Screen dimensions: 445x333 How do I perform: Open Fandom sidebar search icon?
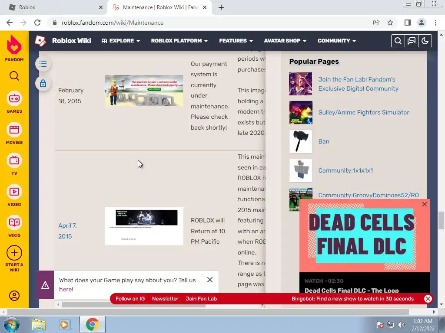point(14,76)
